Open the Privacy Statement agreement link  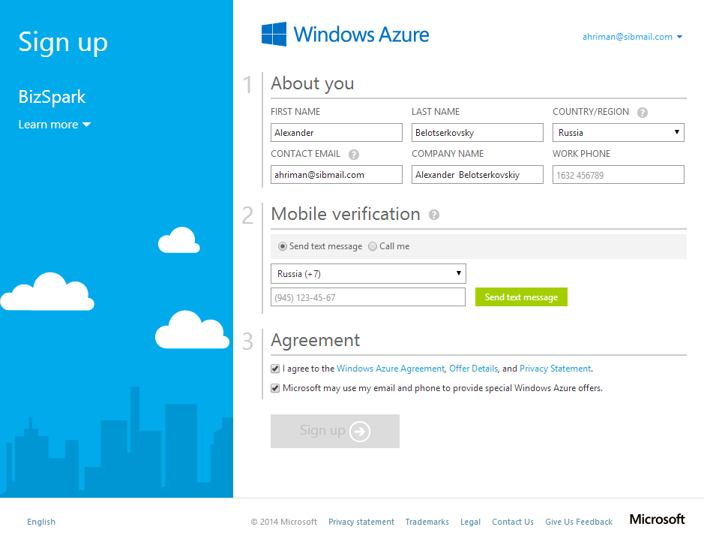tap(555, 369)
